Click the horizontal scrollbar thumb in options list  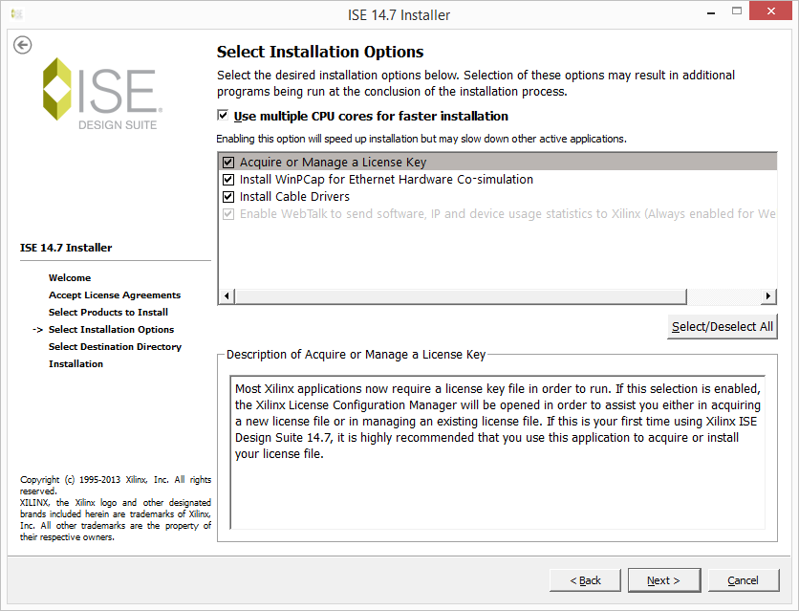[x=478, y=296]
